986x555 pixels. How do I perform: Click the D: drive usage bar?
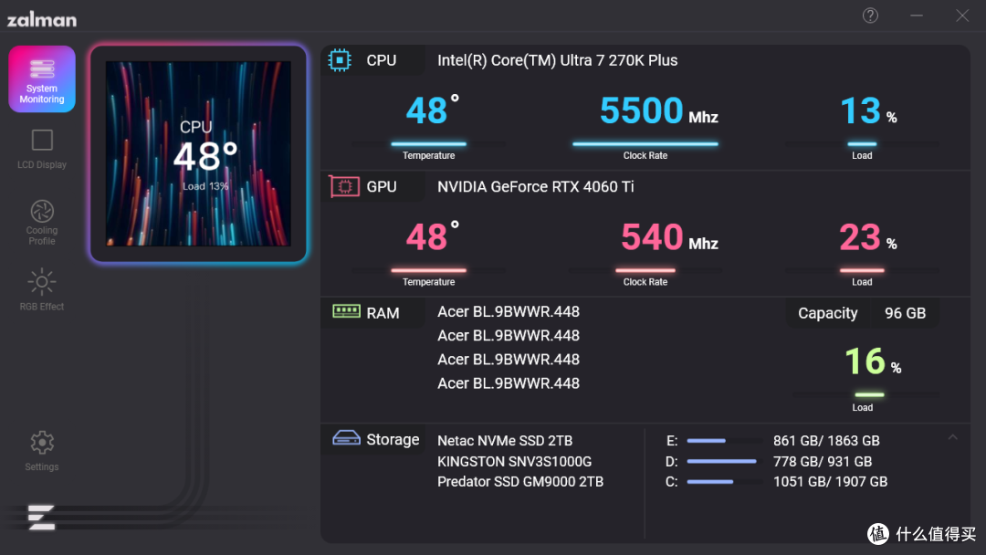724,461
